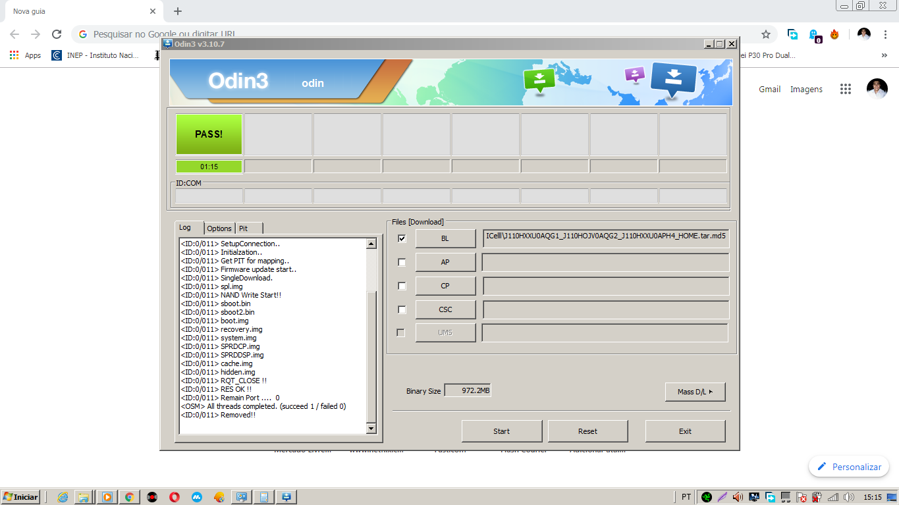Image resolution: width=899 pixels, height=505 pixels.
Task: Exit the Odin3 application
Action: click(x=685, y=431)
